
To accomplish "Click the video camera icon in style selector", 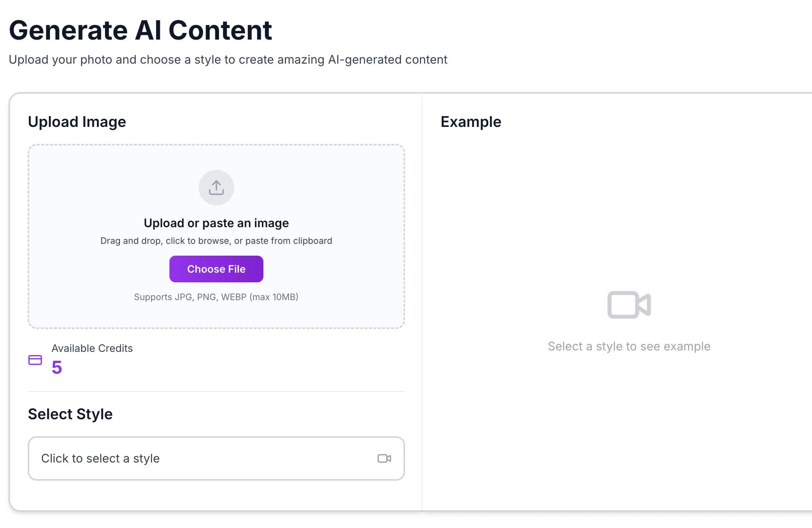I will [384, 458].
